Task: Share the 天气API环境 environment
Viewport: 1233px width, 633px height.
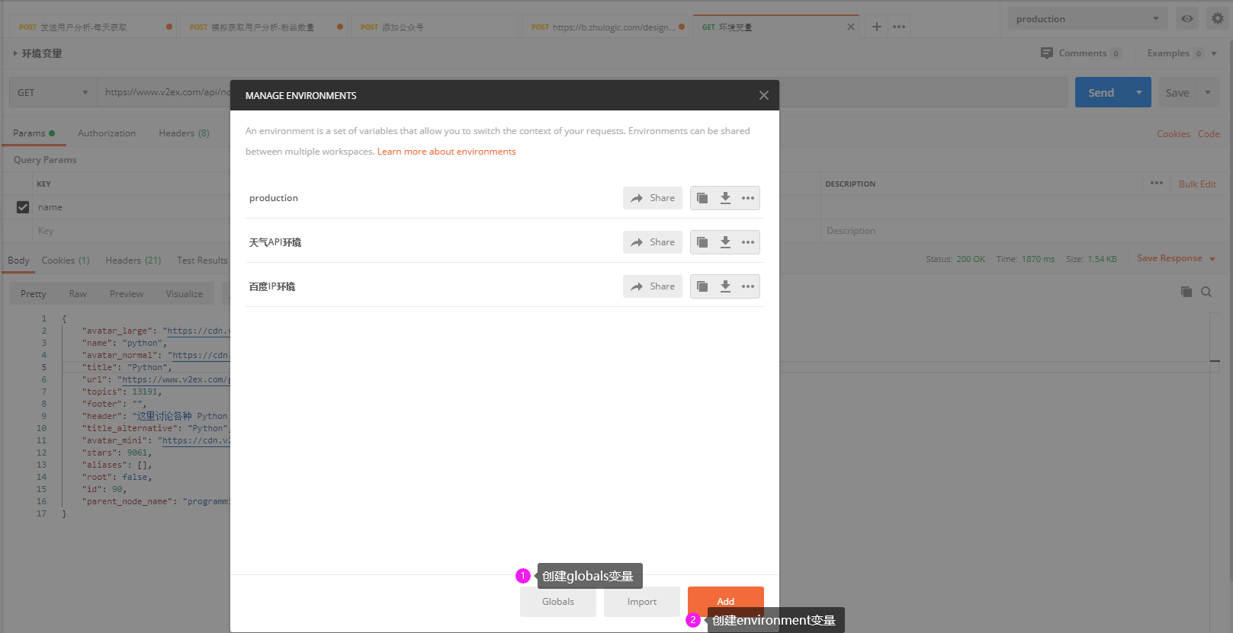Action: point(653,242)
